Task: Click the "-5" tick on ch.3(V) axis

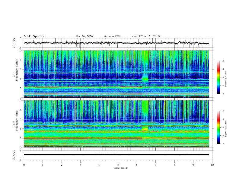Action: point(21,160)
